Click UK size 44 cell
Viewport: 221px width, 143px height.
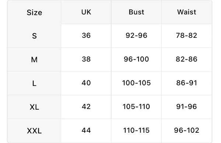(x=86, y=130)
